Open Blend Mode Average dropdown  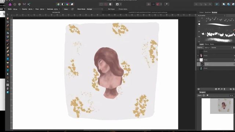pos(95,9)
